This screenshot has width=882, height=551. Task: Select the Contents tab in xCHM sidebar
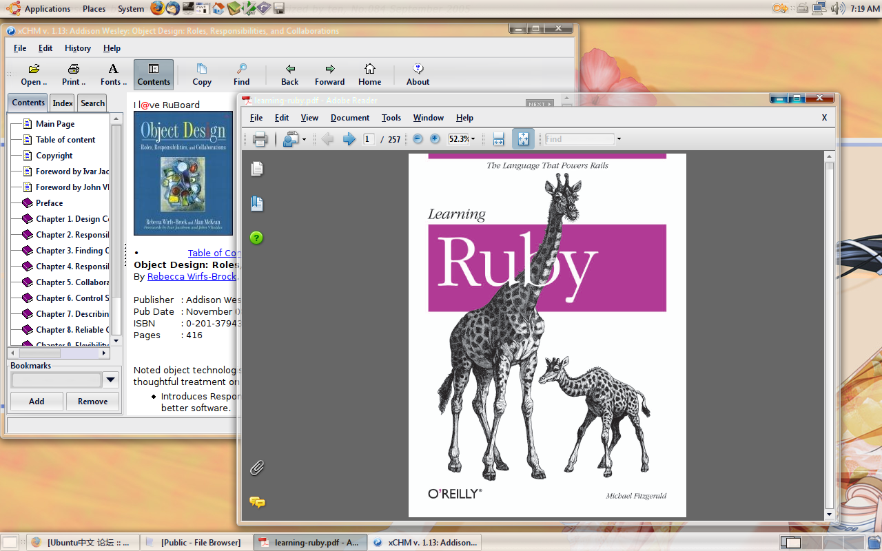click(x=28, y=103)
